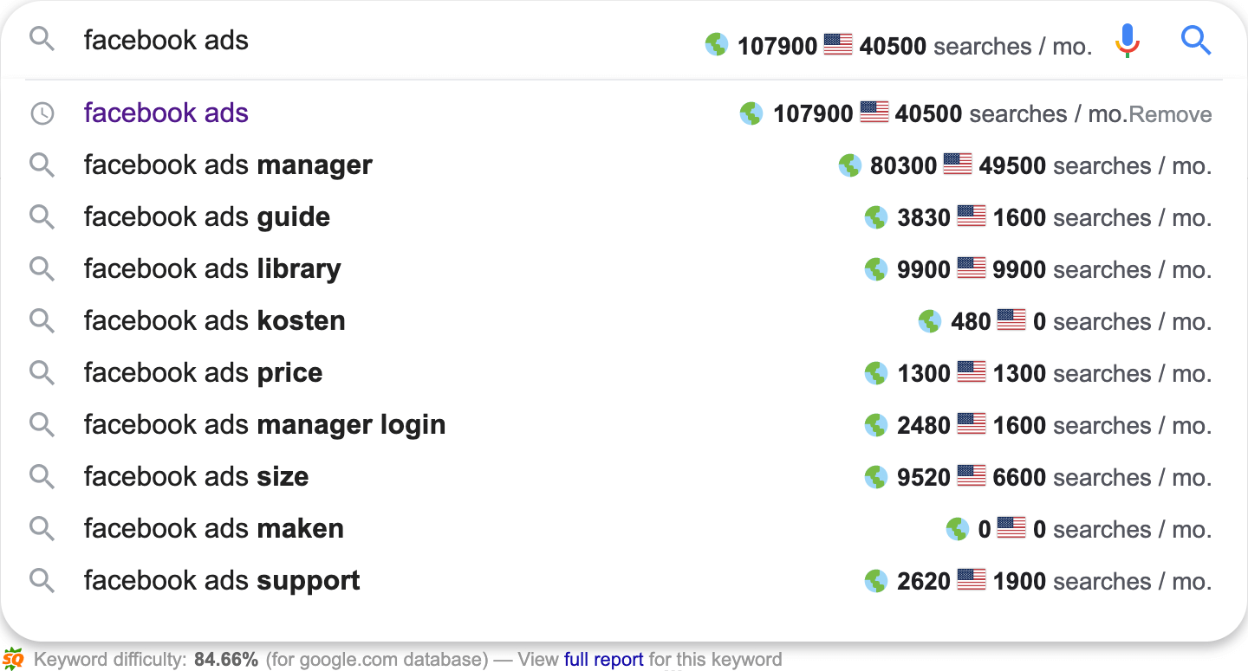This screenshot has width=1248, height=671.
Task: Click the globe icon in the search bar
Action: 717,44
